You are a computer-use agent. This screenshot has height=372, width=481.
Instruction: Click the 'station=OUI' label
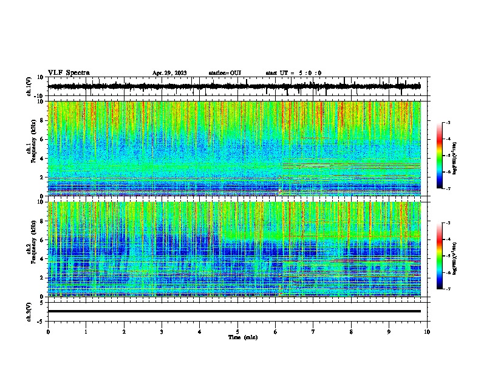[225, 73]
